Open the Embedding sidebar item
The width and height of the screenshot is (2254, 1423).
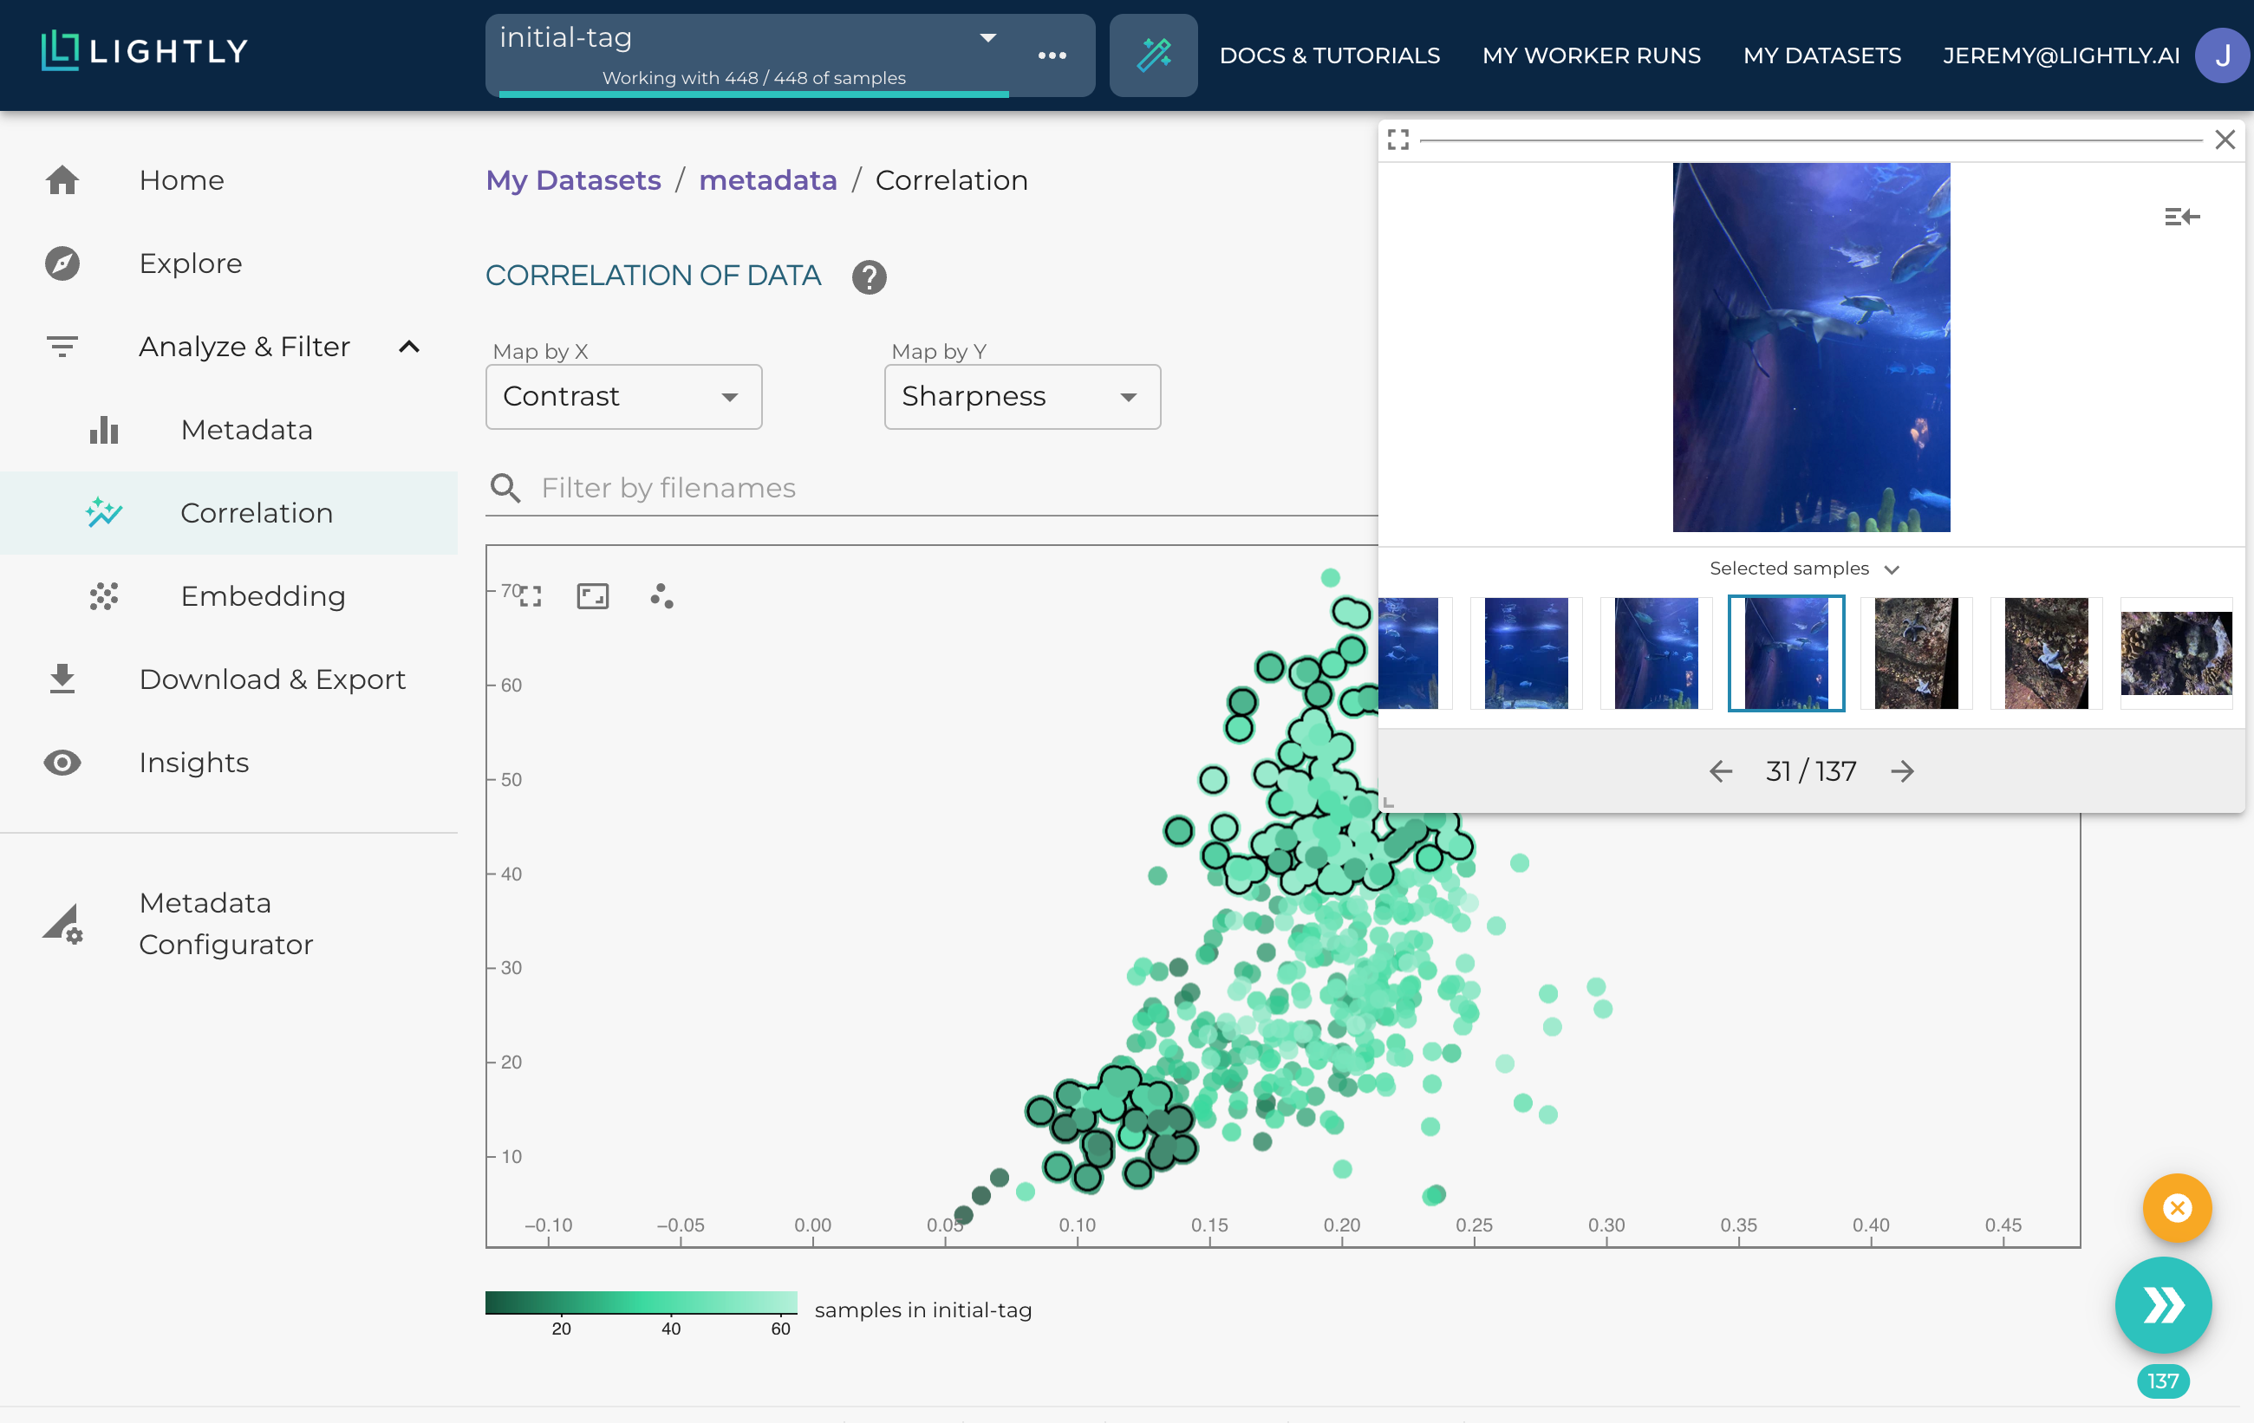pyautogui.click(x=262, y=596)
